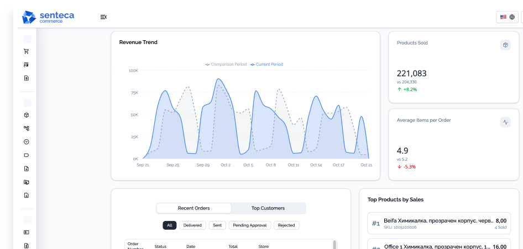Open the language selector with the flag and globe
Viewport: 523px width, 249px height.
508,17
